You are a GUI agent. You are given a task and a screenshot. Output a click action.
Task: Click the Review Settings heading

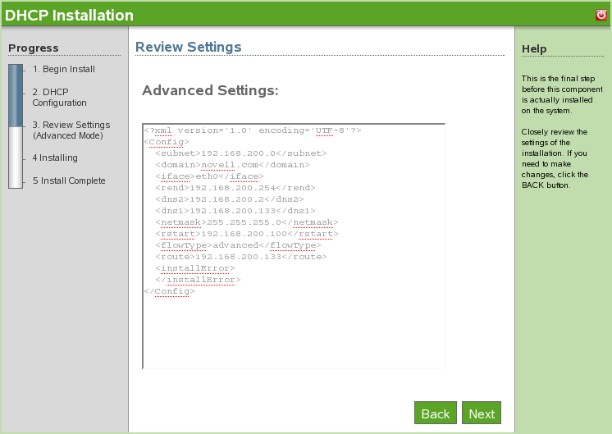pos(188,47)
